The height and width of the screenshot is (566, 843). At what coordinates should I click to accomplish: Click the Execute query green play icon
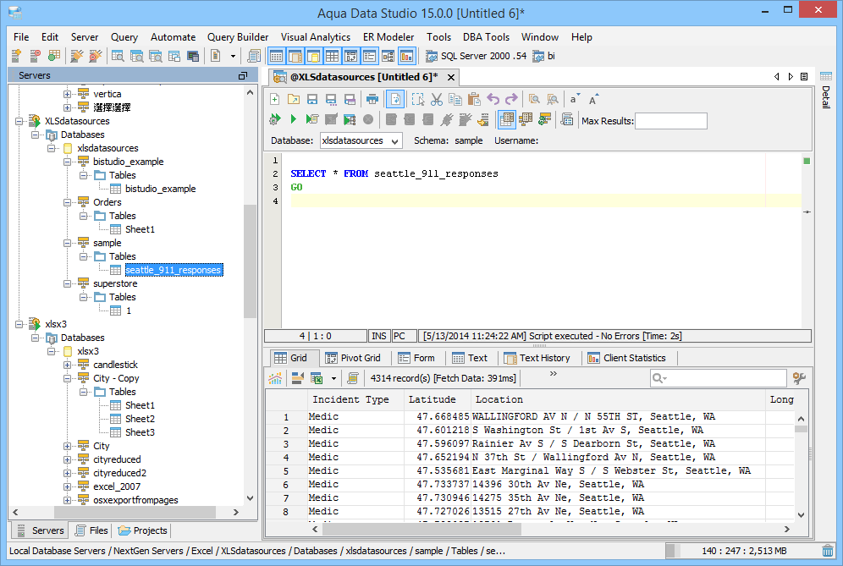point(293,119)
